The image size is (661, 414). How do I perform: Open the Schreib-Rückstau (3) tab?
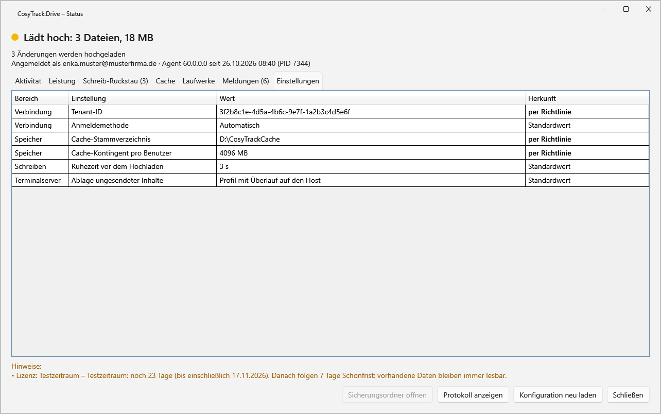pyautogui.click(x=115, y=81)
